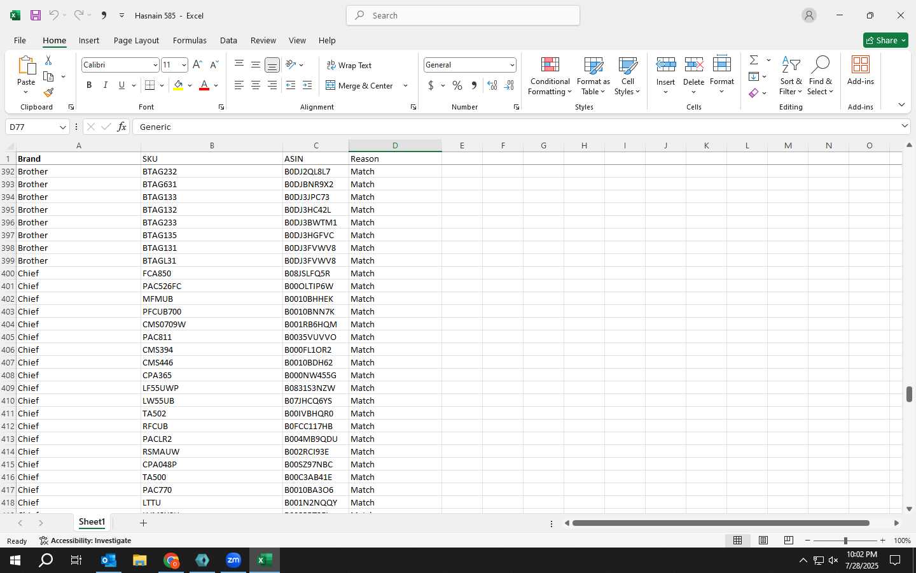
Task: Click the Accounting Number Format dollar icon
Action: coord(431,85)
